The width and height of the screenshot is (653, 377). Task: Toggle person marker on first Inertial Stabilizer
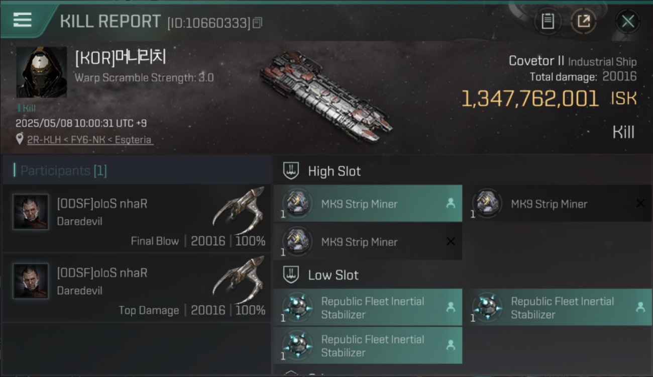(x=451, y=307)
